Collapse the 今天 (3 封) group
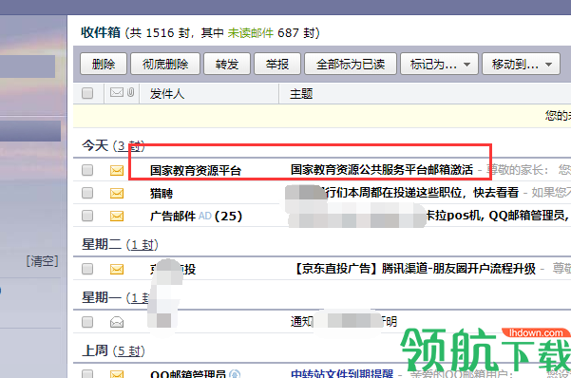Viewport: 571px width, 378px height. 113,146
